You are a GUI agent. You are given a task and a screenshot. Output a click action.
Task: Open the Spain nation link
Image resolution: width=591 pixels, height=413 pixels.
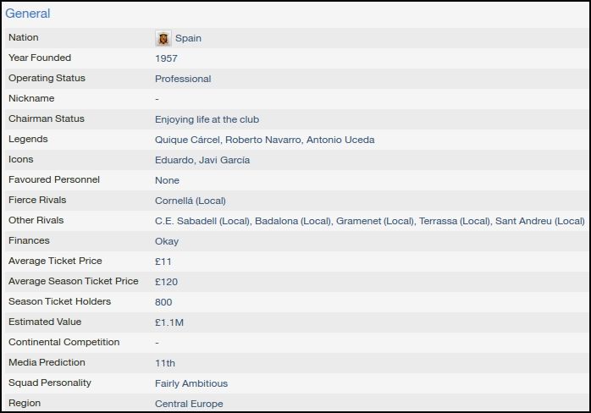(188, 38)
